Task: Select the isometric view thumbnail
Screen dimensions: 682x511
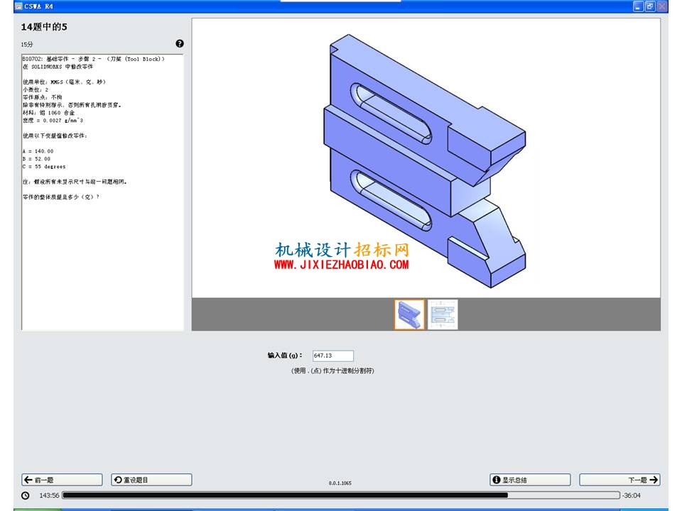Action: point(409,314)
